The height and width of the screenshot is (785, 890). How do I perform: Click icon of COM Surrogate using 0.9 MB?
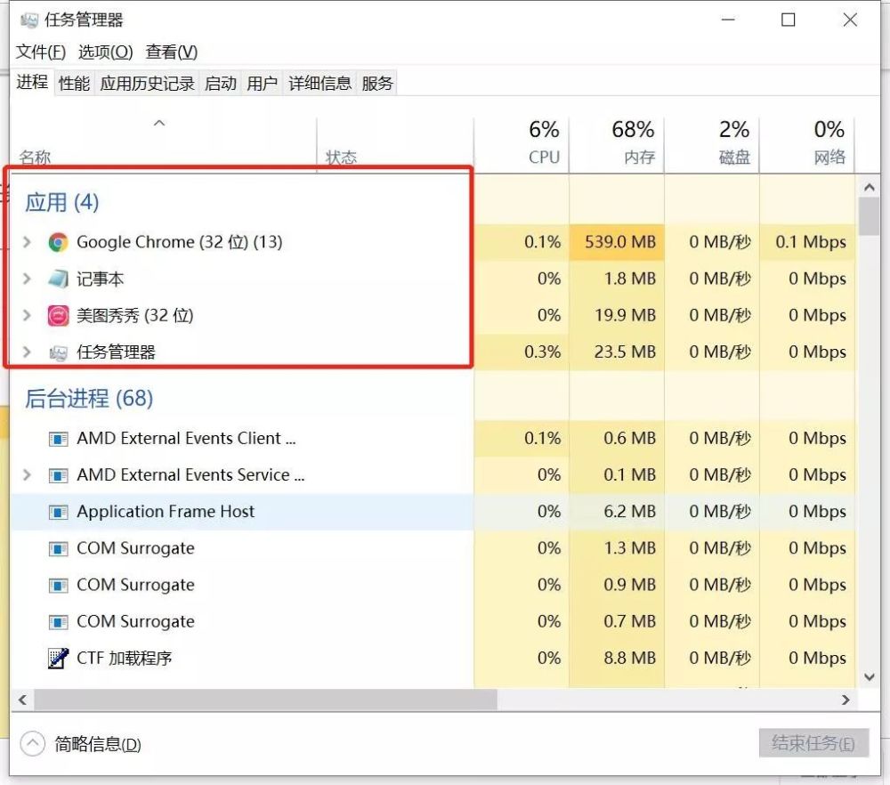(58, 586)
